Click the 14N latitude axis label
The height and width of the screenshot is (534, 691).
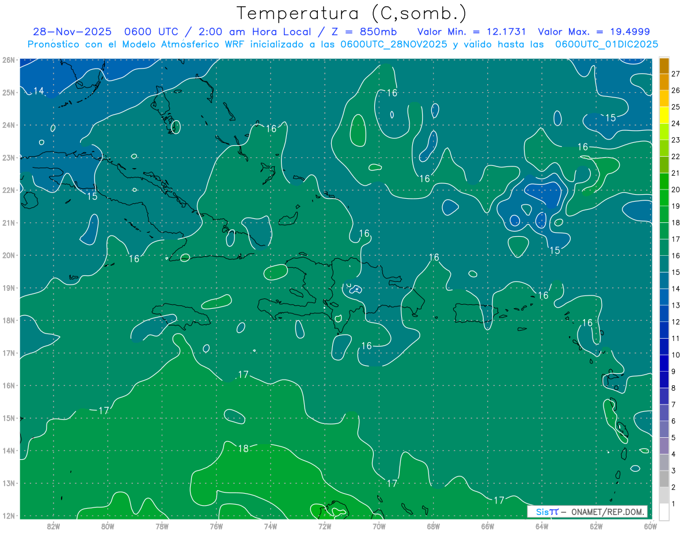coord(8,450)
